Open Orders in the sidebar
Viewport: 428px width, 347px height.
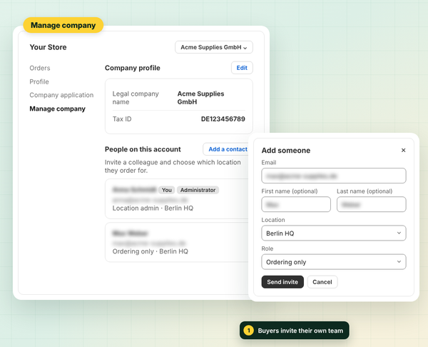[40, 68]
